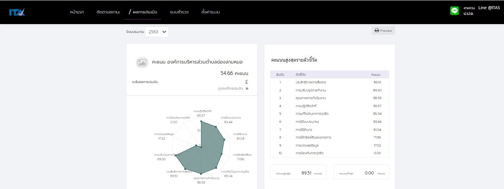The width and height of the screenshot is (504, 189).
Task: Open the แบบสำรวจ menu
Action: click(x=179, y=12)
